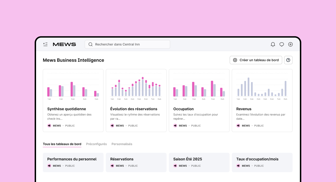Open the Synthèse quotidienne chart thumbnail
This screenshot has width=336, height=182.
point(73,87)
